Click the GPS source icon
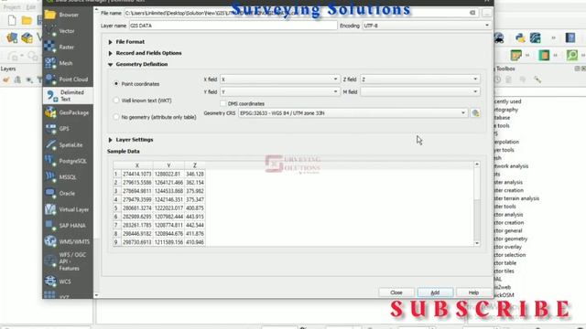Image resolution: width=586 pixels, height=329 pixels. tap(50, 129)
